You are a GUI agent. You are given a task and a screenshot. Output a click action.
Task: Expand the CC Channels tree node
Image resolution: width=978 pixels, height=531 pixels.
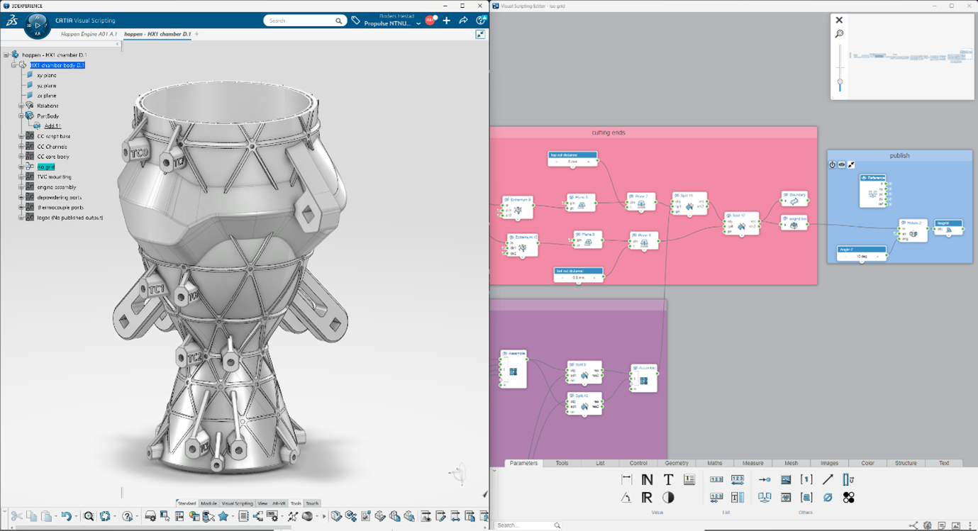click(x=21, y=146)
